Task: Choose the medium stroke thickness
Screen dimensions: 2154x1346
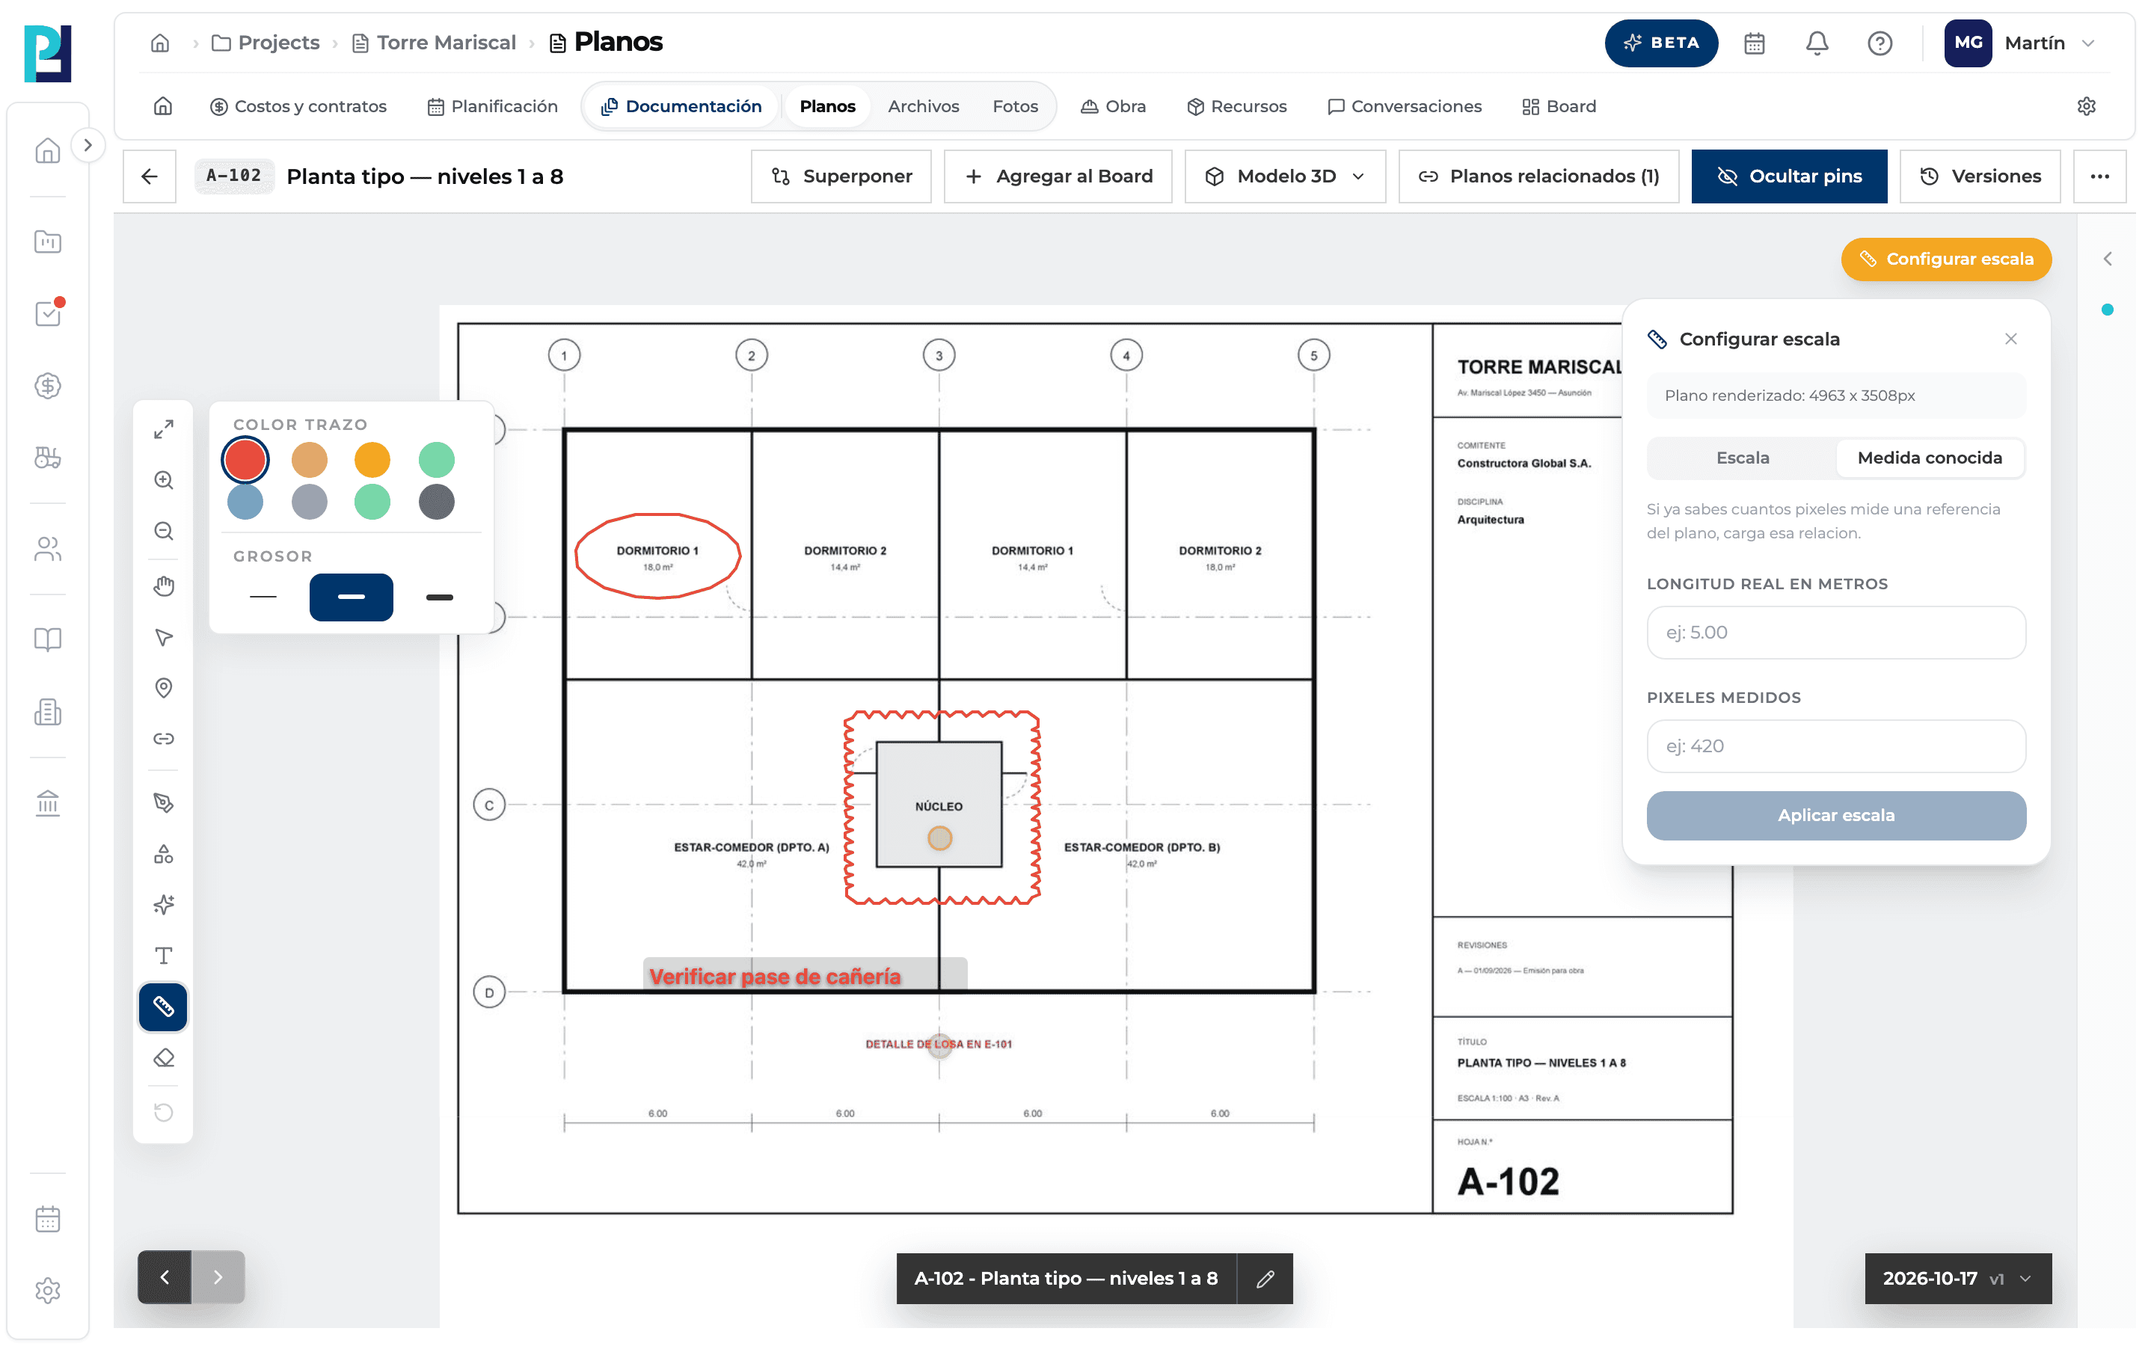Action: click(351, 597)
